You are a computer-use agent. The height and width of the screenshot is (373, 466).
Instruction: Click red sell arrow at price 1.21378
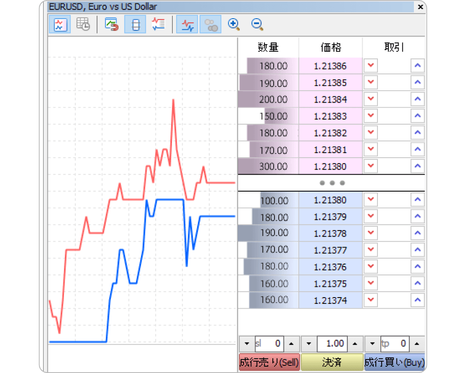pos(370,233)
